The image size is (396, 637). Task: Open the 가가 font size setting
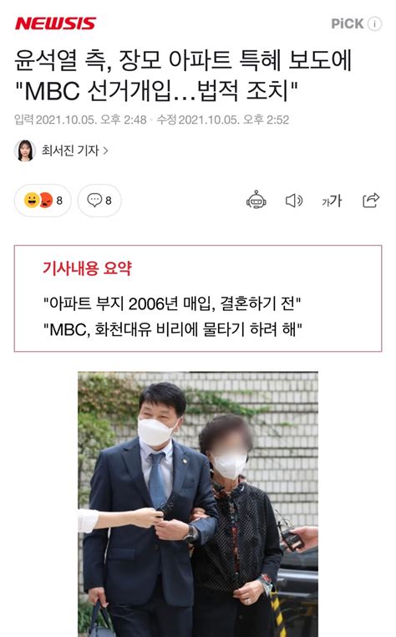click(x=332, y=201)
